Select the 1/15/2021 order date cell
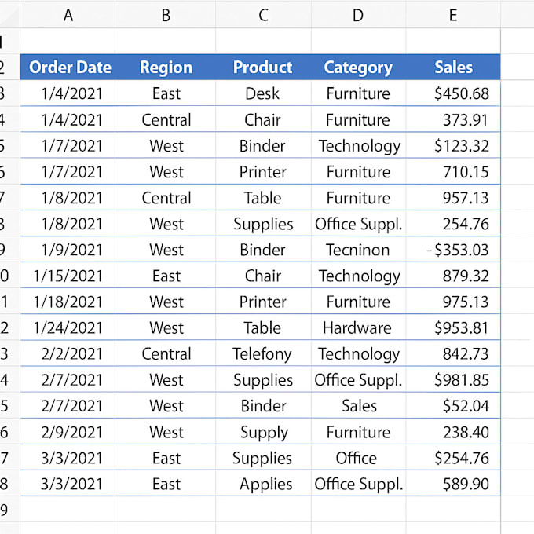This screenshot has height=534, width=534. pos(68,276)
